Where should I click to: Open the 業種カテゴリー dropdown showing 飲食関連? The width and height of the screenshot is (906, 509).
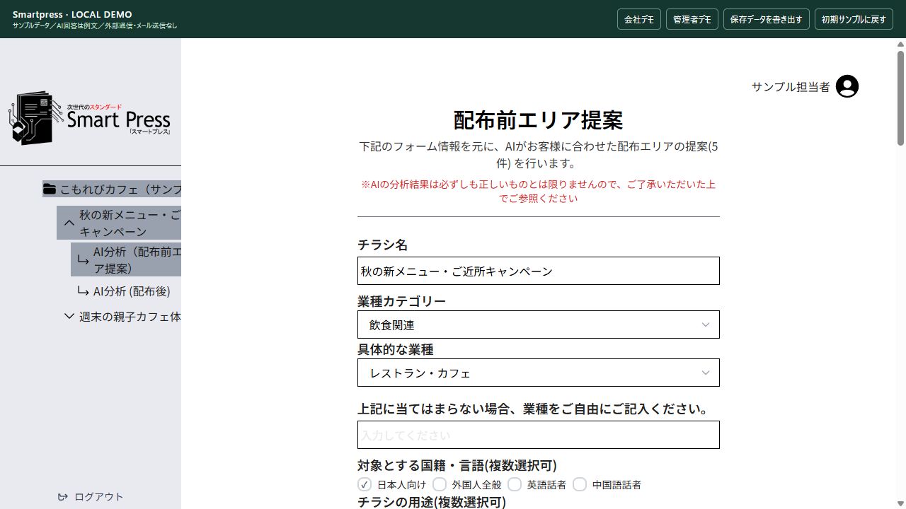(539, 324)
